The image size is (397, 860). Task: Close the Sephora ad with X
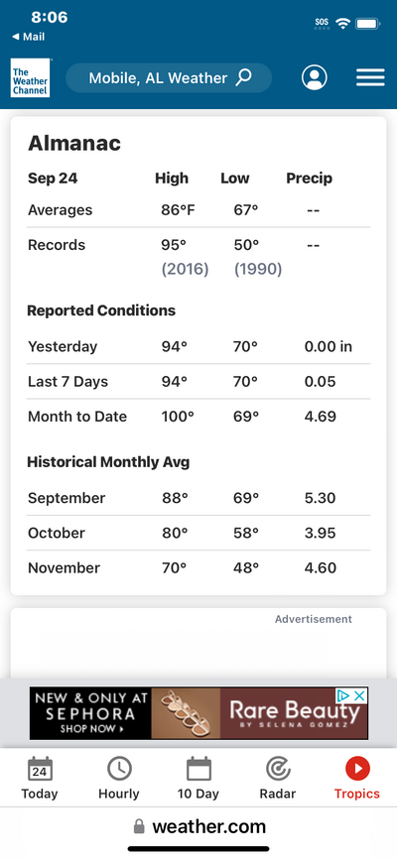[x=359, y=696]
